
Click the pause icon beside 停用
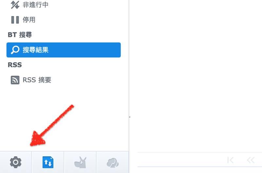click(x=15, y=20)
